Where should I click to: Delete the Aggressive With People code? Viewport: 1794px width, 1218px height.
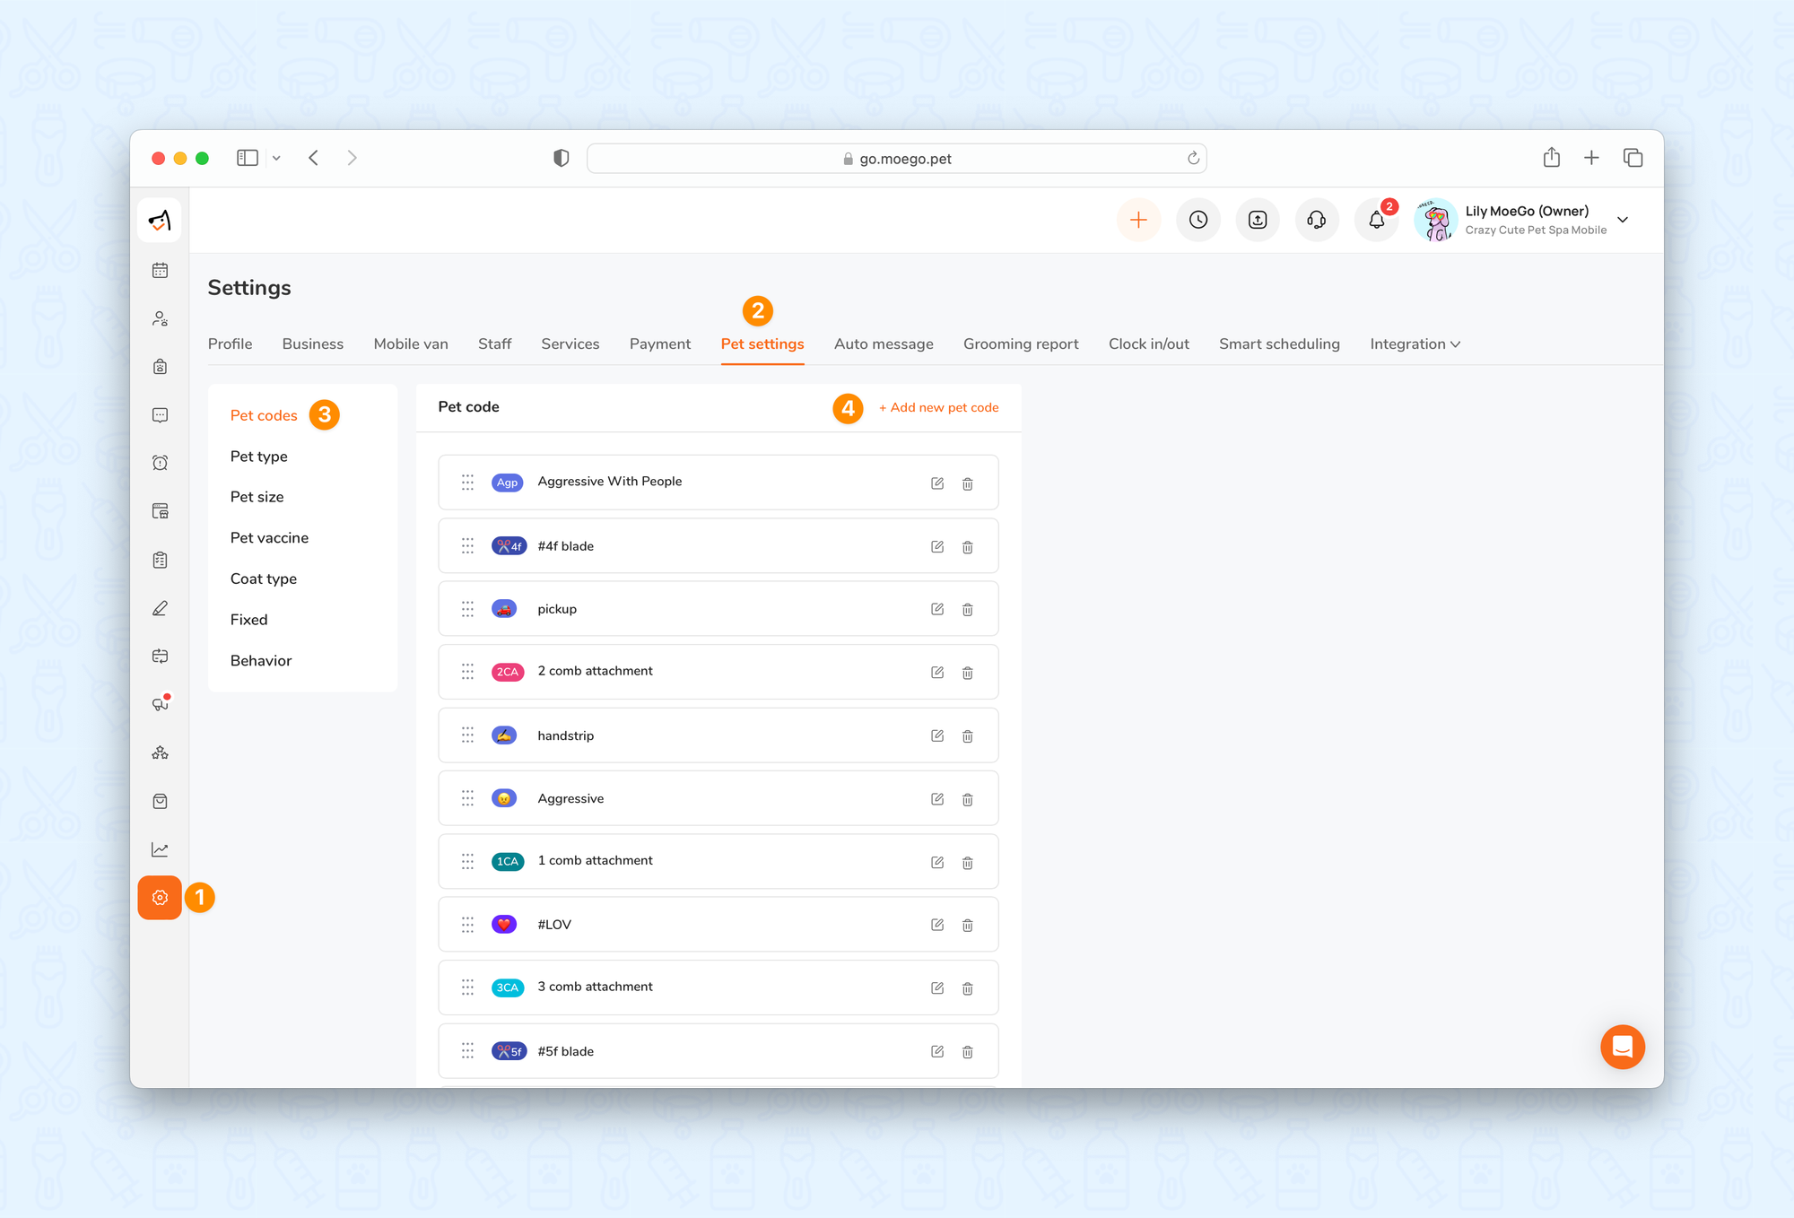pyautogui.click(x=968, y=483)
